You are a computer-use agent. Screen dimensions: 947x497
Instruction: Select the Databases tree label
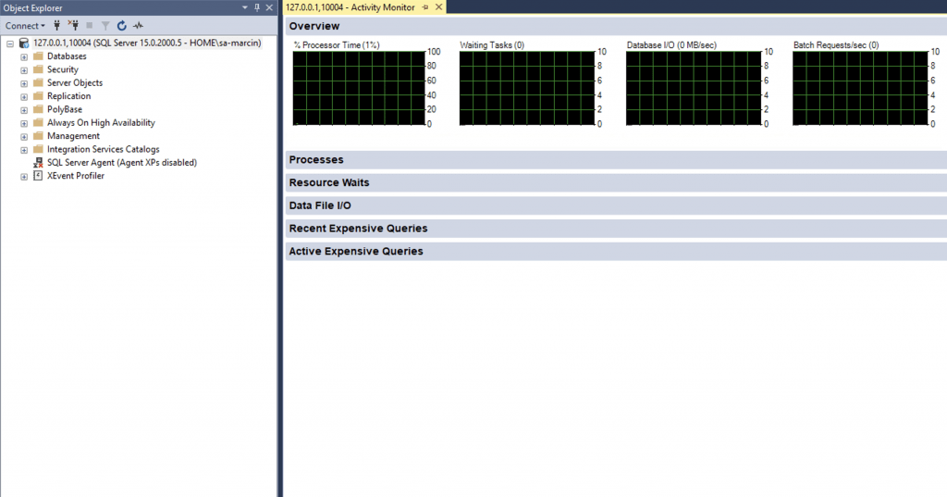coord(67,56)
